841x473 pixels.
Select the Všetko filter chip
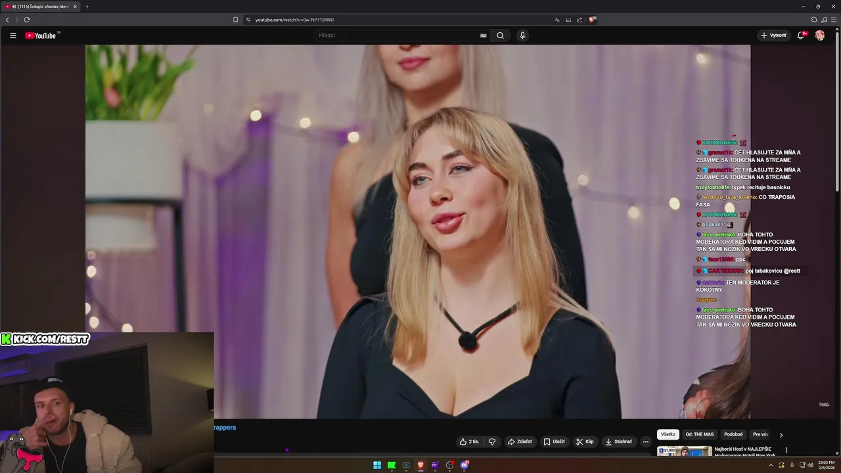pyautogui.click(x=668, y=434)
